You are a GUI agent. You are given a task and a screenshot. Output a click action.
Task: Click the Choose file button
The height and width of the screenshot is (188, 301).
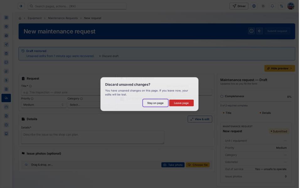[198, 165]
